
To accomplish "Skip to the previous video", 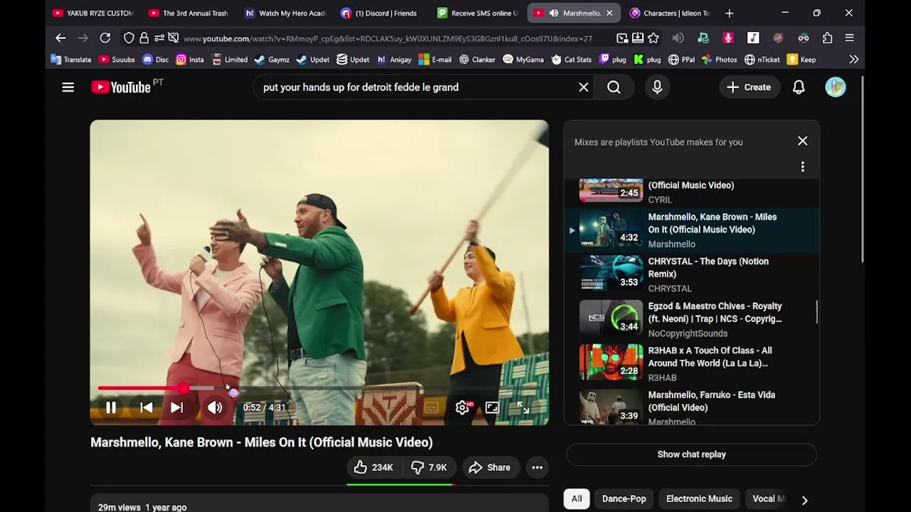I will click(x=146, y=407).
